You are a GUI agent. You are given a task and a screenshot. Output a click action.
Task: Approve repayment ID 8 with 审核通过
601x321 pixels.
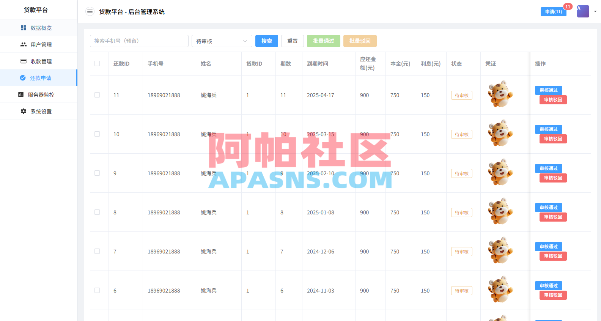(x=549, y=208)
